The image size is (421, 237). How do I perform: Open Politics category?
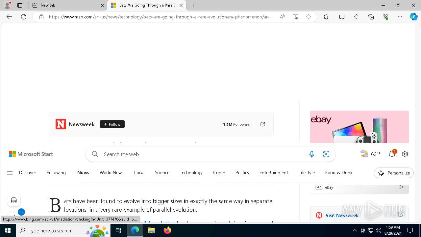[x=242, y=172]
